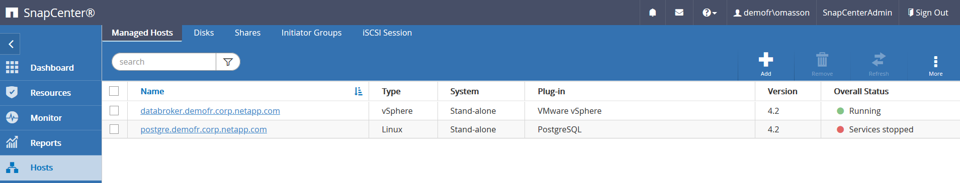Click into the hosts search field

coord(164,62)
